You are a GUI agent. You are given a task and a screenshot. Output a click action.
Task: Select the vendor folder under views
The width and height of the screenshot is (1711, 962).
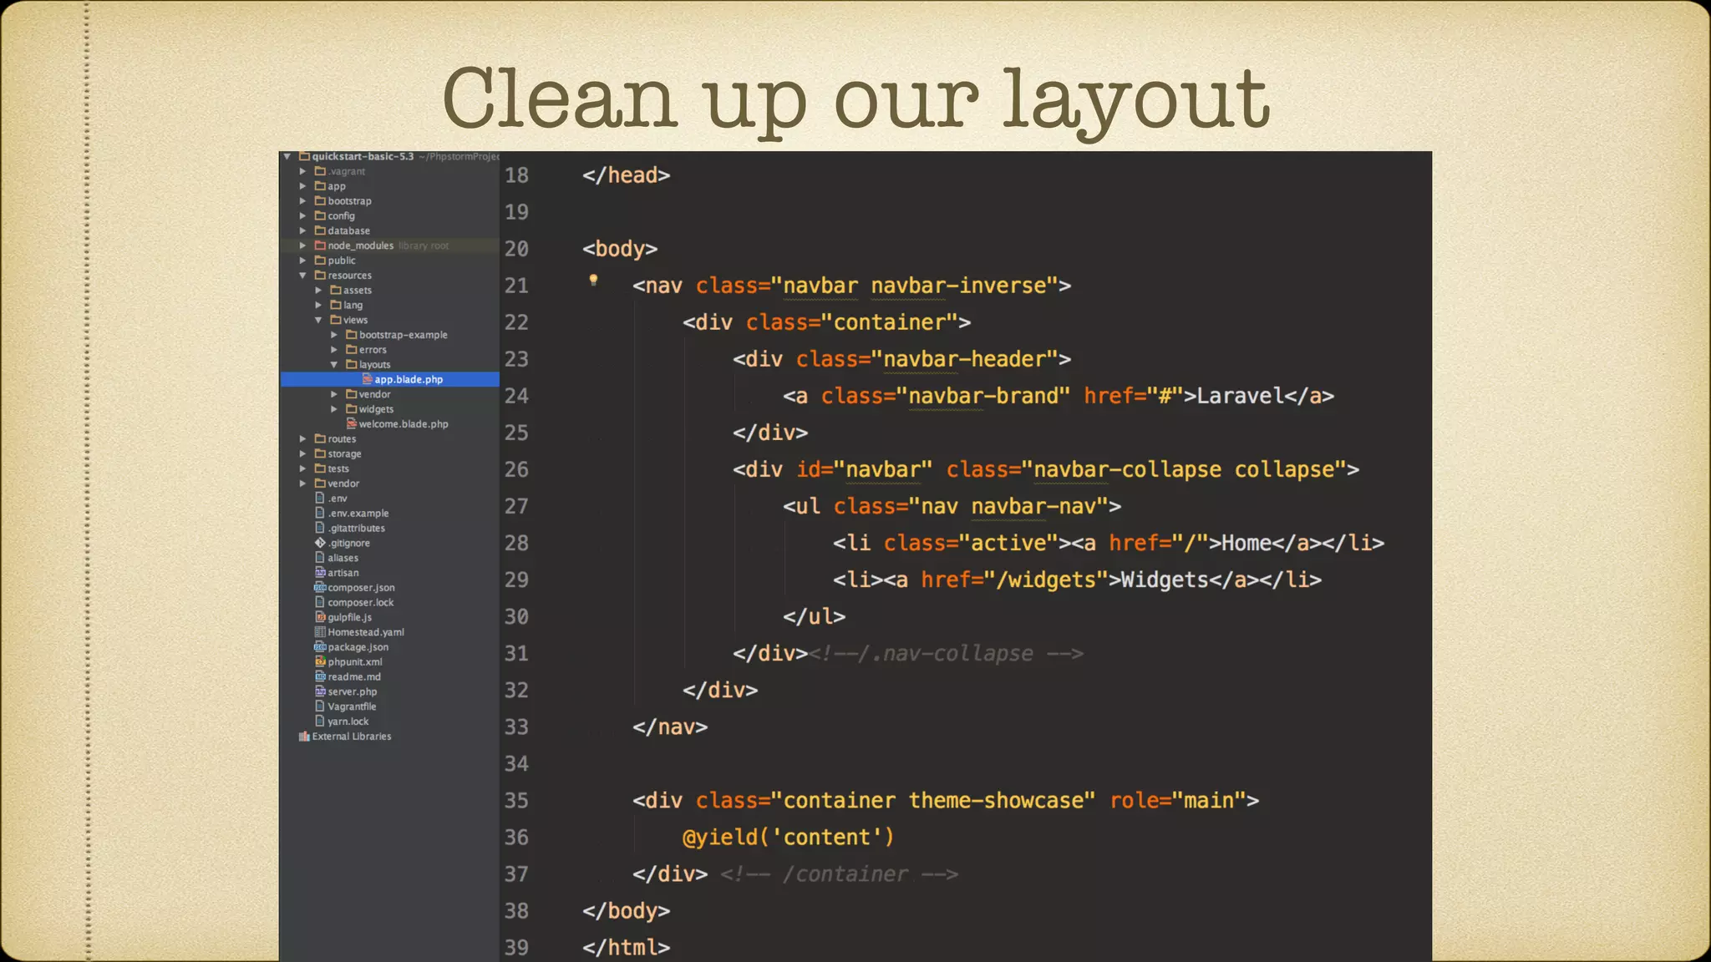coord(375,395)
